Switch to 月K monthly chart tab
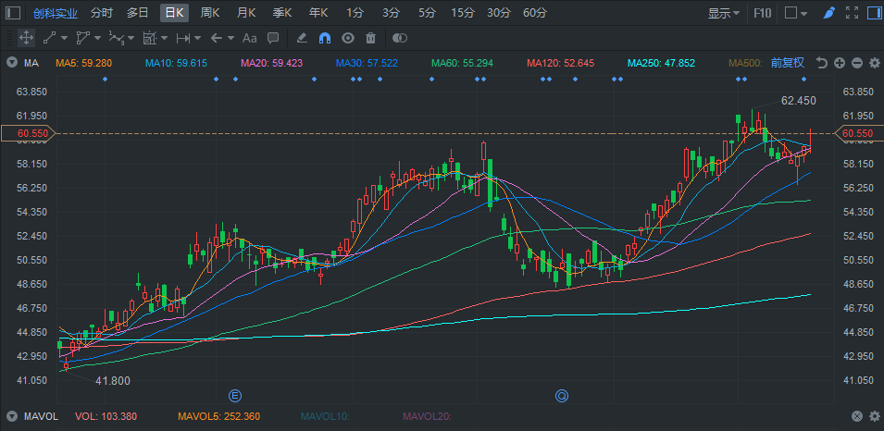 (246, 13)
